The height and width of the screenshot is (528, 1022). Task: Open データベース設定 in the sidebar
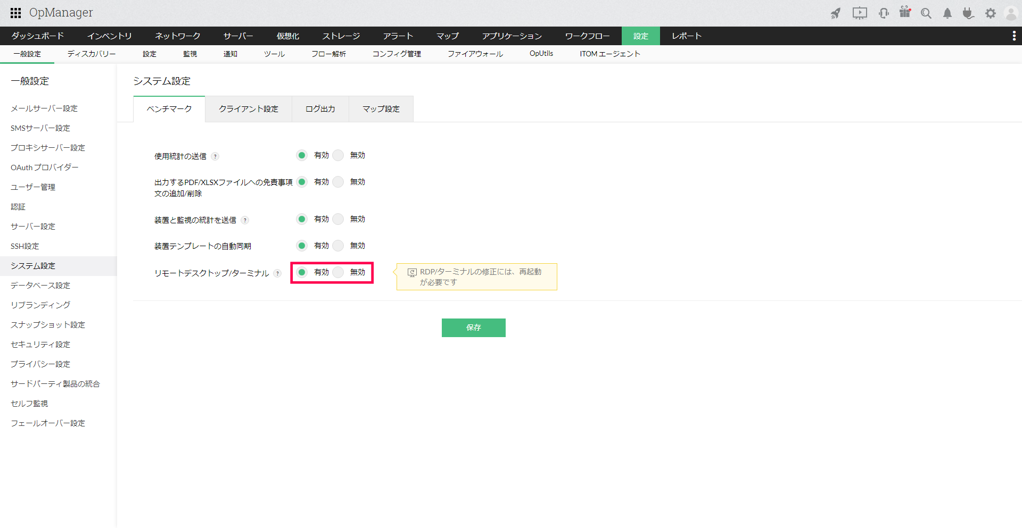(x=40, y=286)
